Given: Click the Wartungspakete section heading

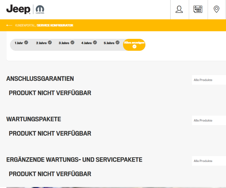Looking at the screenshot, I should pyautogui.click(x=33, y=119).
